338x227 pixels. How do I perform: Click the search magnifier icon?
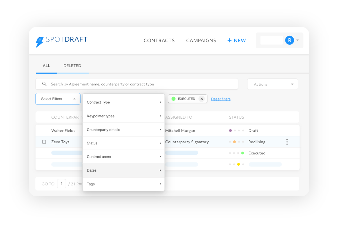click(x=44, y=84)
